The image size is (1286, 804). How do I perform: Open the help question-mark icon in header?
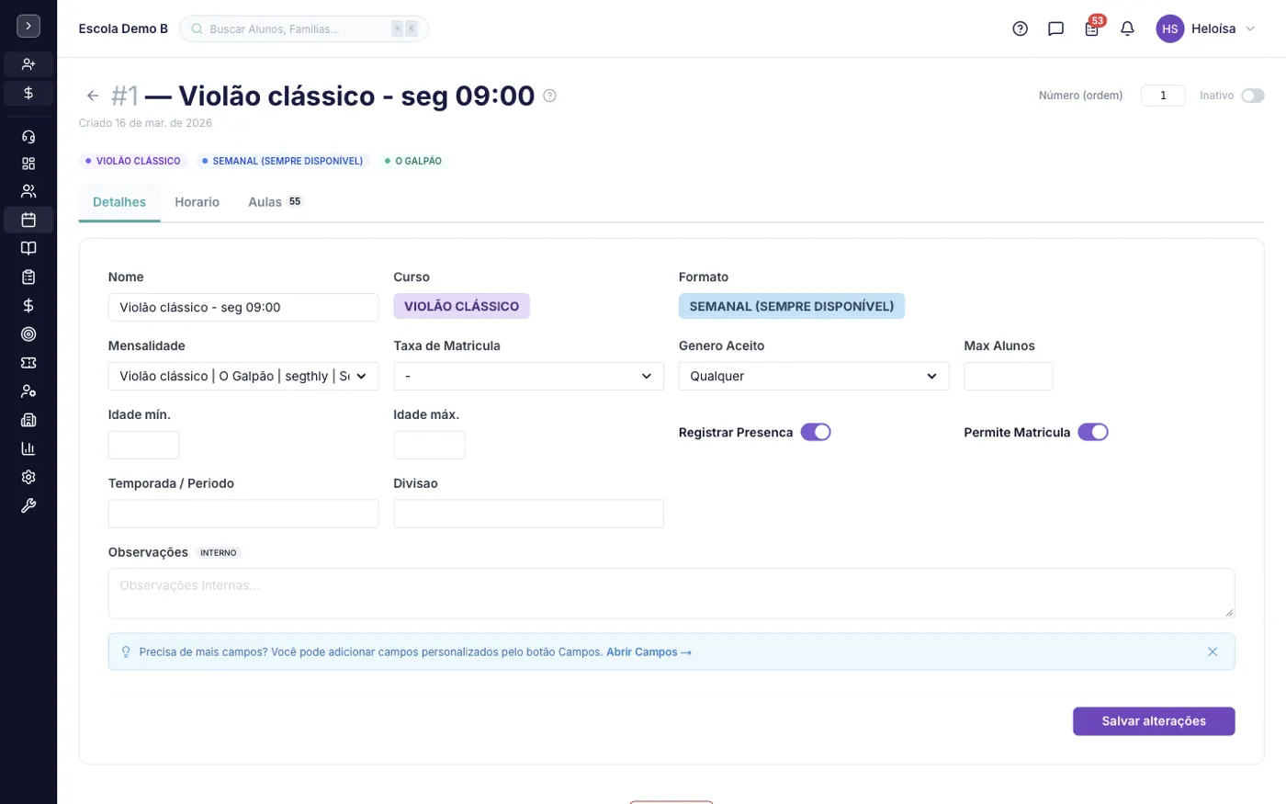pos(1020,28)
